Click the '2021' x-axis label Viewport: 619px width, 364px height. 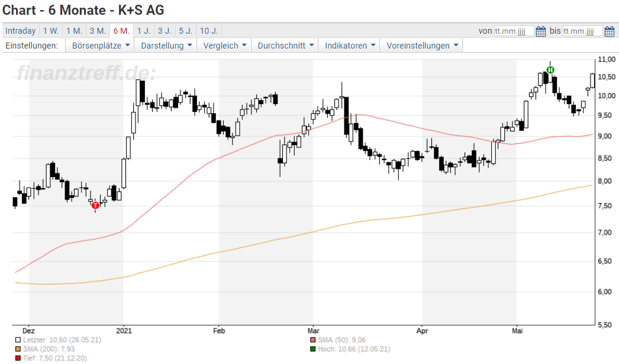[124, 331]
